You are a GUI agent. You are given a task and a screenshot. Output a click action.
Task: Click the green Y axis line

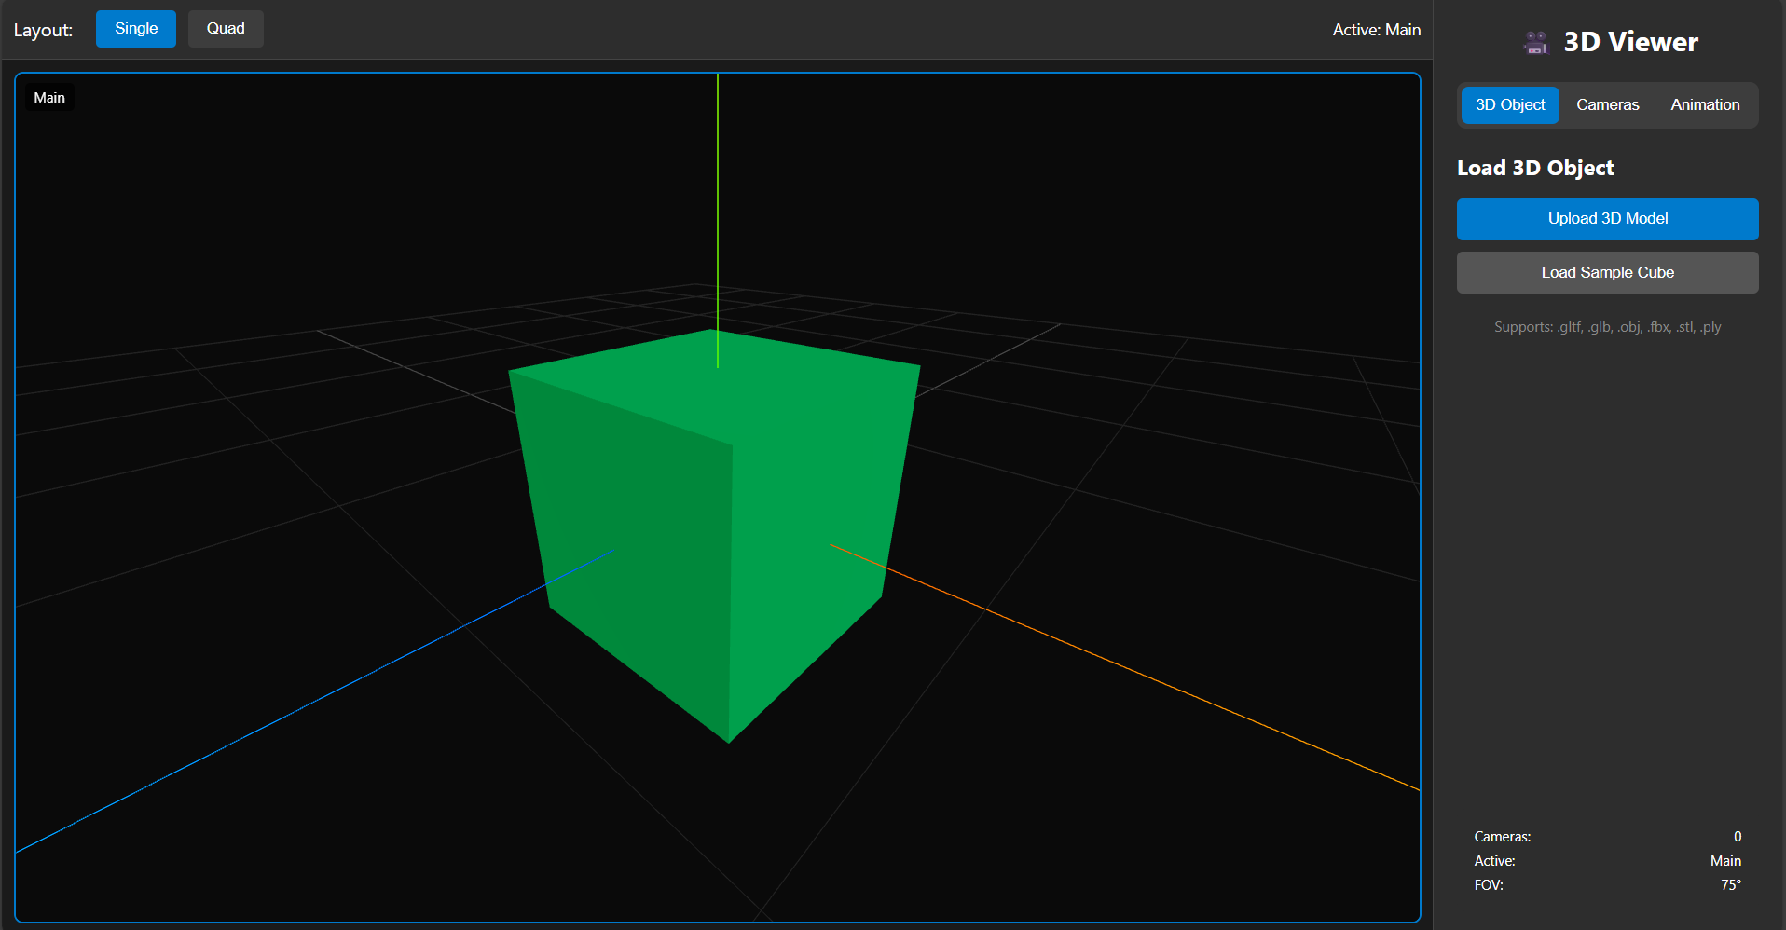pos(718,186)
